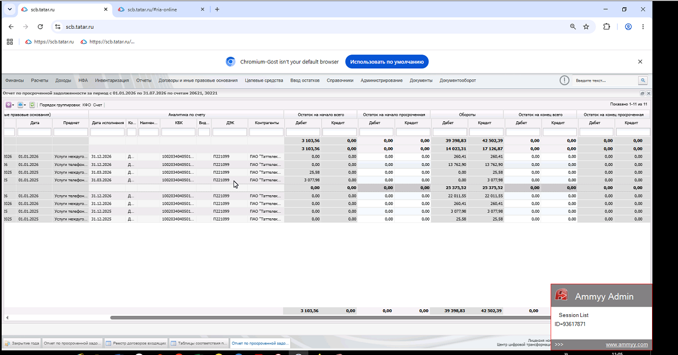Refresh the report with the green icon
The width and height of the screenshot is (678, 355).
[33, 104]
